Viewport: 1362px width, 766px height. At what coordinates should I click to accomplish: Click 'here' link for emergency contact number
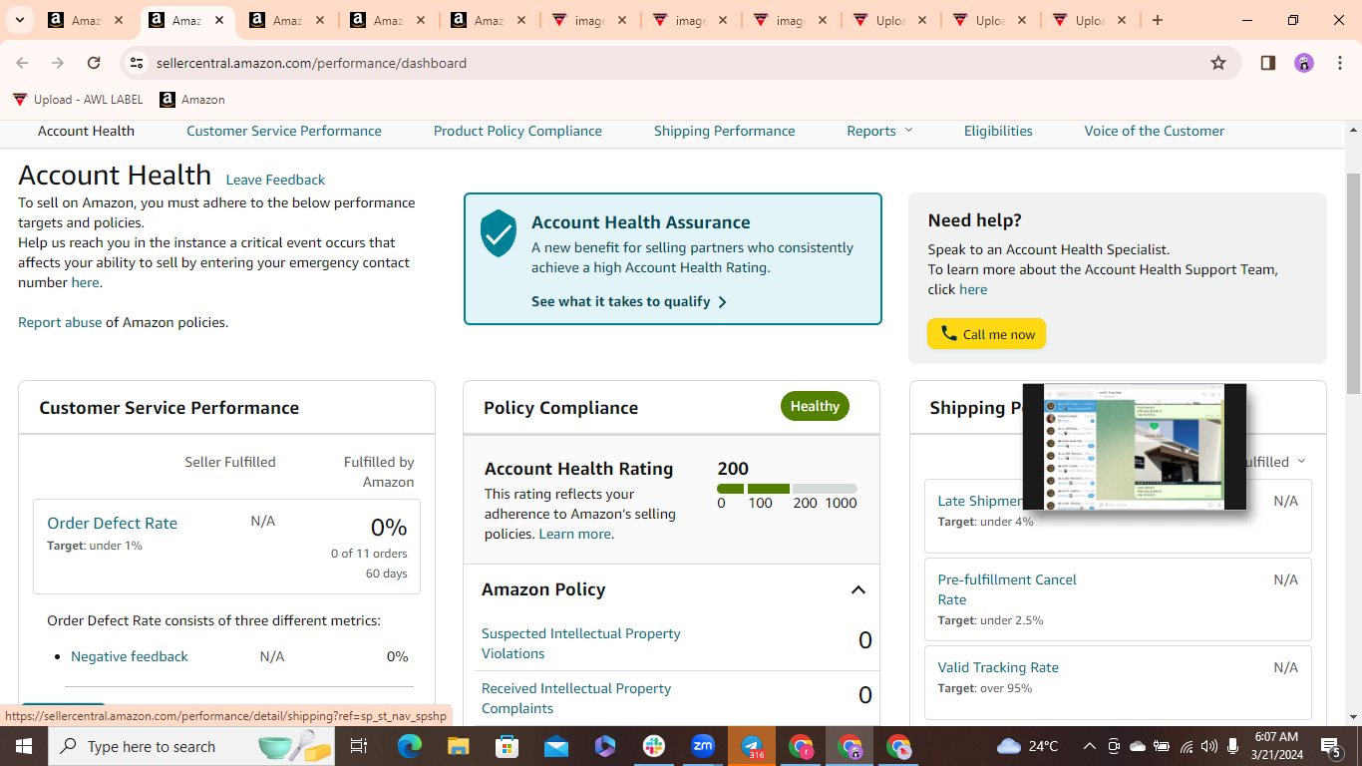(85, 282)
